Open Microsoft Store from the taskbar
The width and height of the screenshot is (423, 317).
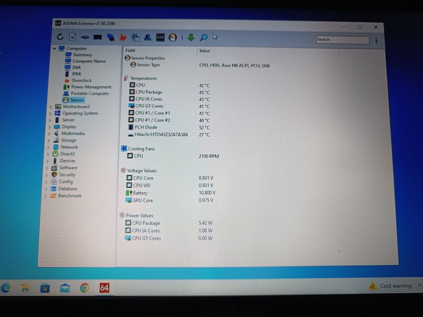coord(45,288)
